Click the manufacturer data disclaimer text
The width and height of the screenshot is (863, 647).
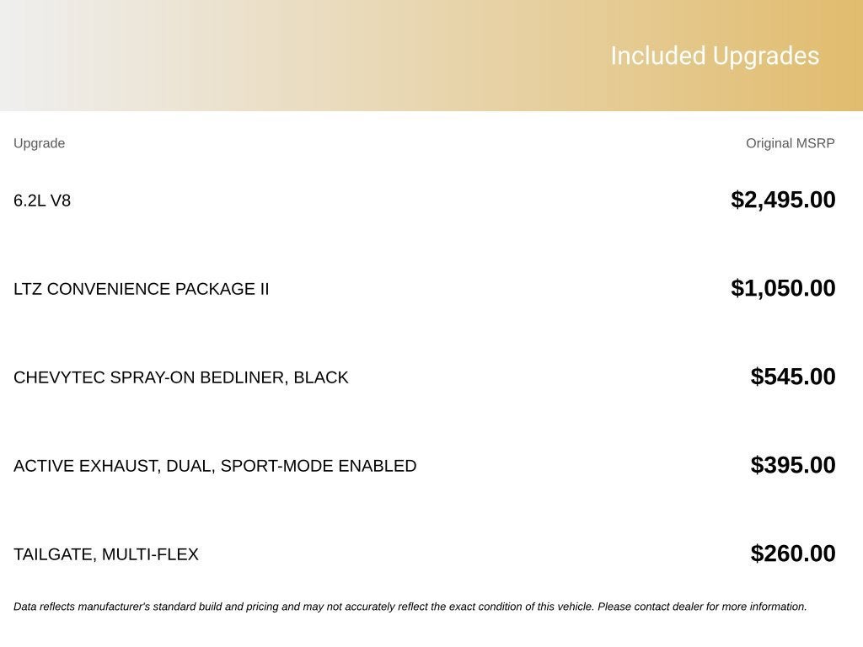tap(410, 607)
